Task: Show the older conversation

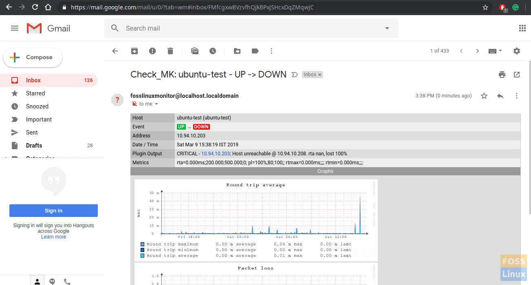Action: tap(478, 51)
